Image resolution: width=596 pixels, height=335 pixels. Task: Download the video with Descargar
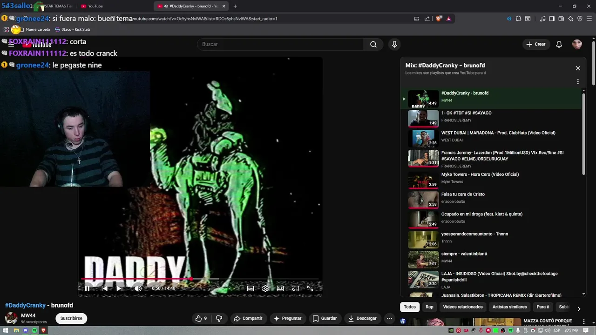(362, 318)
